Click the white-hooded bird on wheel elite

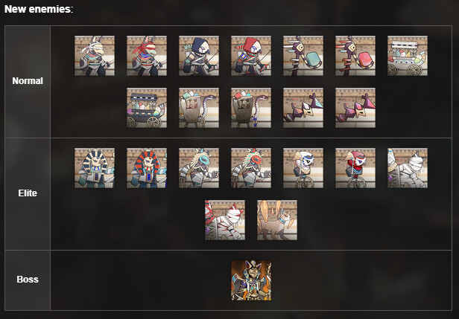tap(303, 168)
